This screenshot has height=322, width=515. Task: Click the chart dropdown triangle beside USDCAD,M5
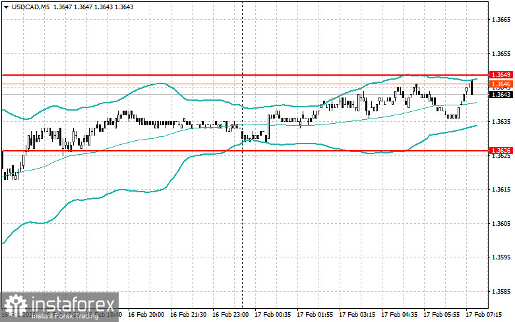point(6,7)
